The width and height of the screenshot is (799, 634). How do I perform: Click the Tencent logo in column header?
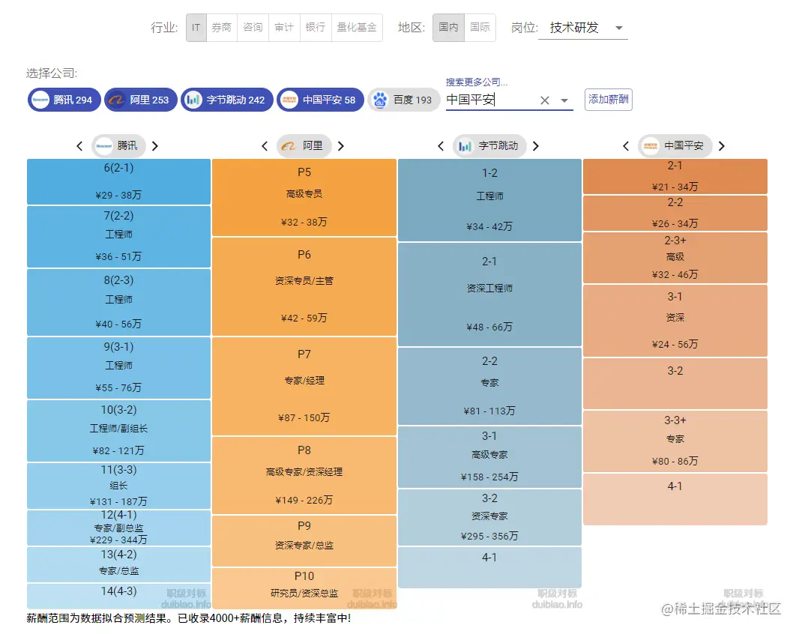(104, 146)
